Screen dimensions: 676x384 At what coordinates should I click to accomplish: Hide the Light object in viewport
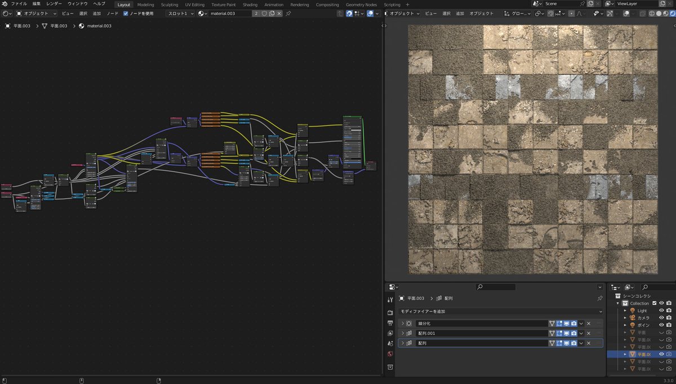click(661, 310)
